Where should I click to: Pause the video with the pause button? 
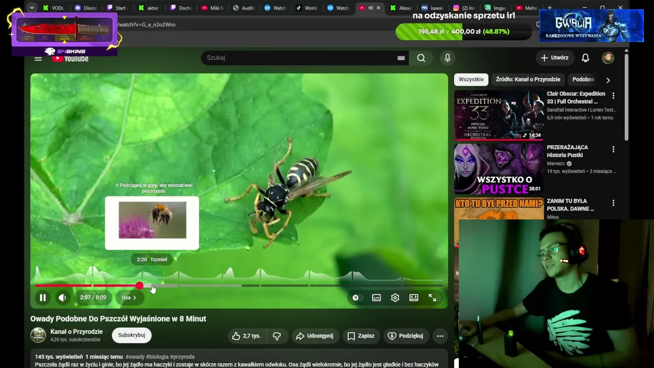tap(43, 297)
